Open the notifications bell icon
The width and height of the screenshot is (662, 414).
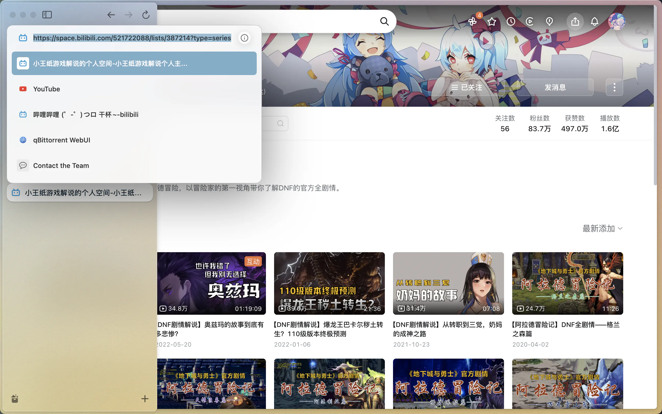click(x=594, y=21)
